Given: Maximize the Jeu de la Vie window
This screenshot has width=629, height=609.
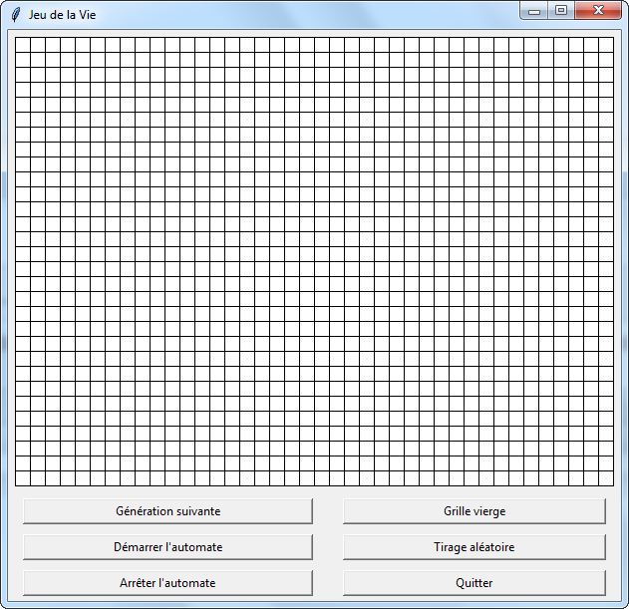Looking at the screenshot, I should pos(561,10).
